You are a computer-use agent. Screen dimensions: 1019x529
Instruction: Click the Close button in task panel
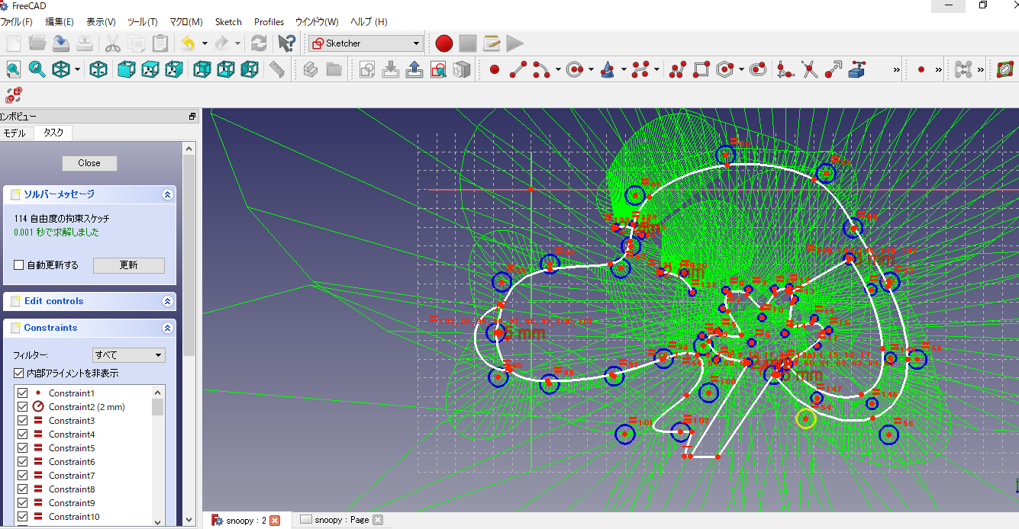tap(89, 163)
